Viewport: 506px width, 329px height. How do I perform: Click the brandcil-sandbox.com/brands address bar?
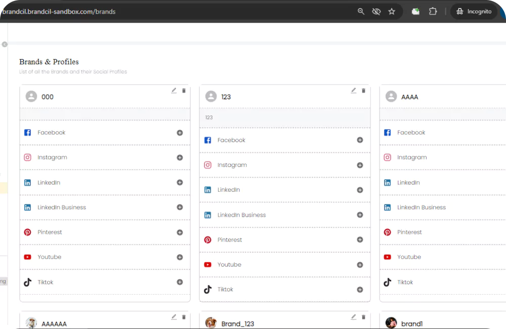[x=58, y=12]
